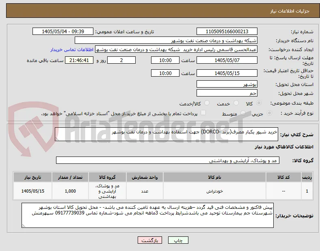This screenshot has width=320, height=251.
Task: Click the remaining time field 21:46:41
Action: tap(79, 60)
